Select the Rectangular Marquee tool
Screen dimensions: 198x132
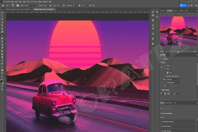(x=2, y=16)
